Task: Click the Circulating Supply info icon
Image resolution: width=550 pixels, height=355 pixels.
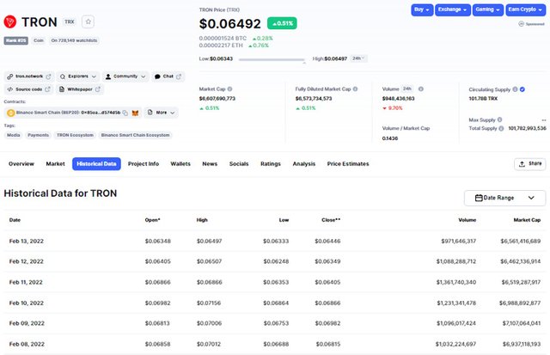Action: [x=515, y=89]
